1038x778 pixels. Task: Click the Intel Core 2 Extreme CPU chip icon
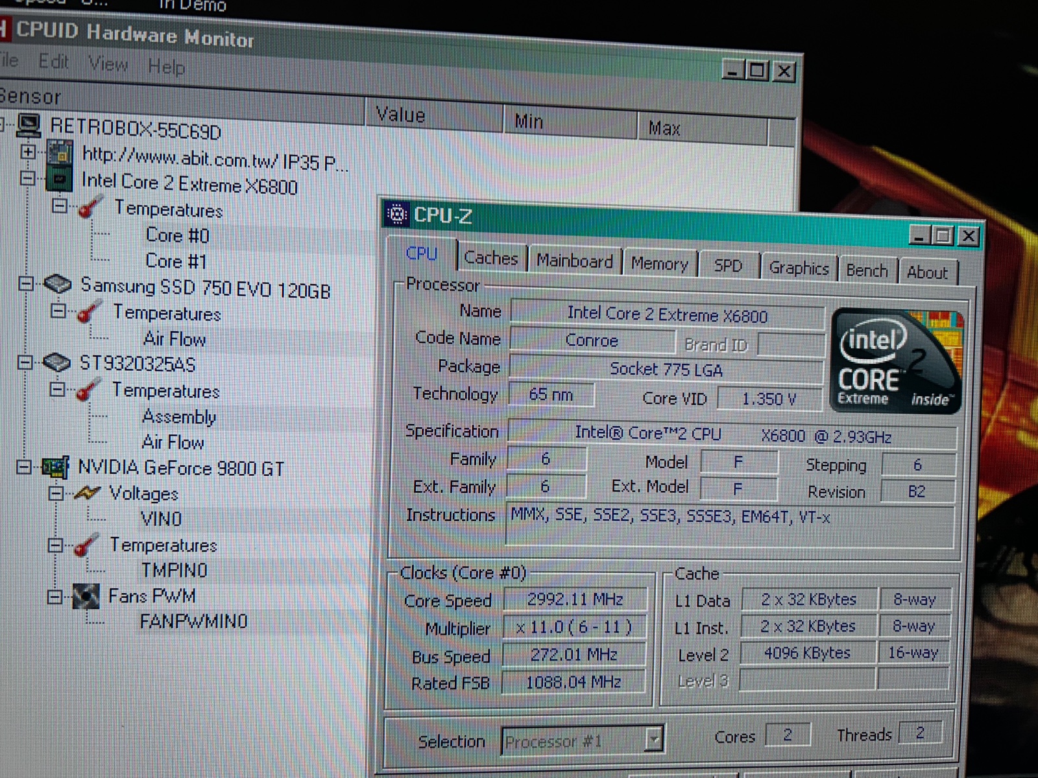(x=58, y=179)
